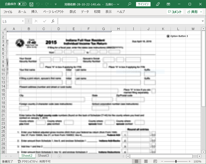Click the zoom slider handle

click(176, 161)
